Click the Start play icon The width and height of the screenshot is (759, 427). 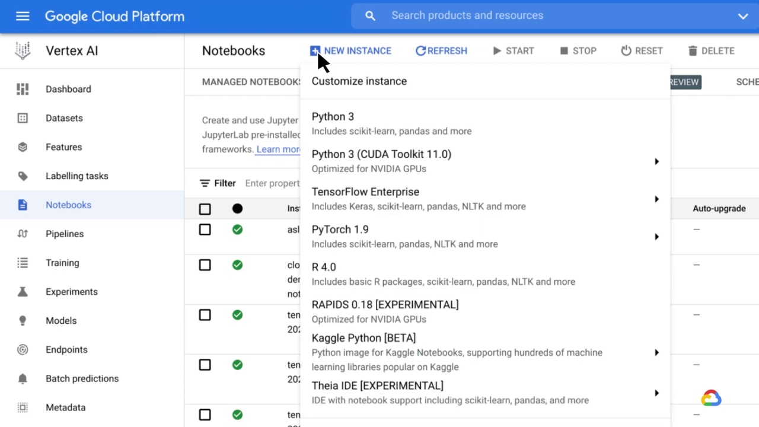tap(497, 51)
